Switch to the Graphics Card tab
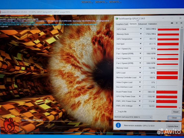The image size is (184, 138). tap(122, 24)
